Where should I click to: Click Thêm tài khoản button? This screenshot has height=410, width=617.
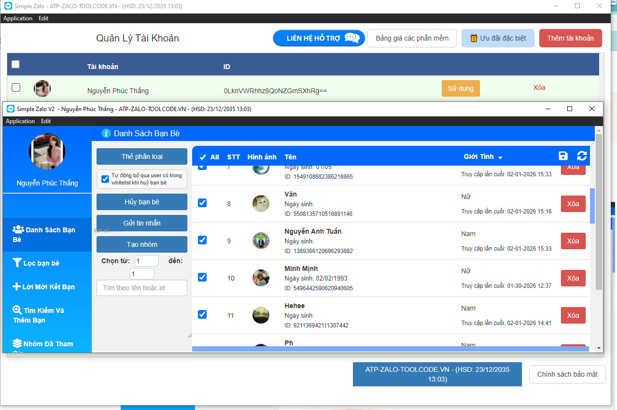click(571, 38)
